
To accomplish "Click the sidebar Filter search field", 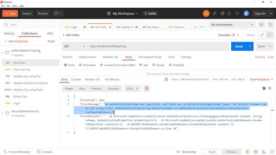I will pyautogui.click(x=30, y=25).
